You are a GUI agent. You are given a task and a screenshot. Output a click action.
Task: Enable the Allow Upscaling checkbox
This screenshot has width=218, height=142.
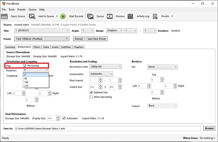tap(91, 97)
